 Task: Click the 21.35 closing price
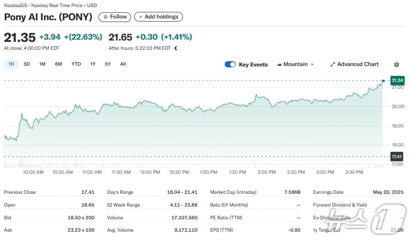click(x=20, y=37)
